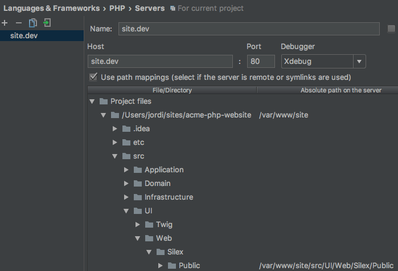This screenshot has height=271, width=398.
Task: Click the Project files folder icon
Action: (104, 102)
